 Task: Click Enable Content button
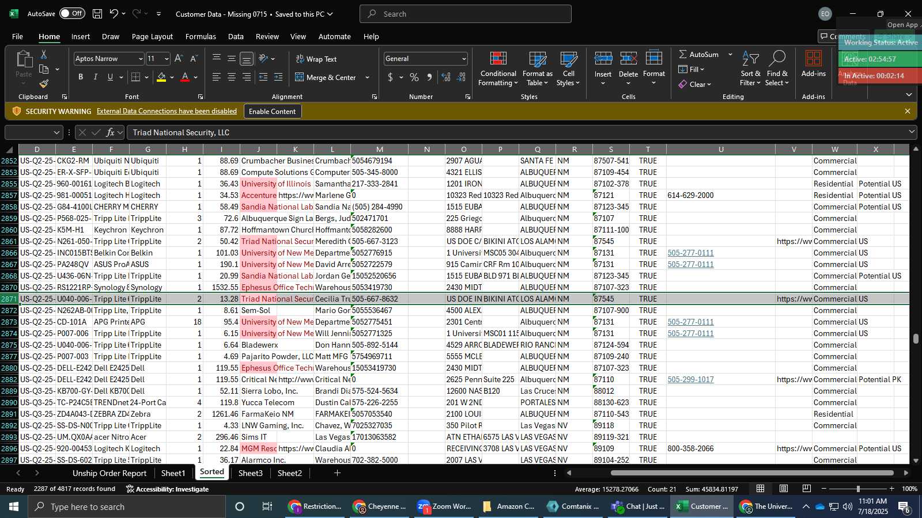[272, 111]
